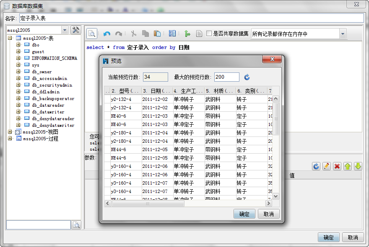Click the table search box at bottom left
369x247 pixels.
[x=39, y=225]
